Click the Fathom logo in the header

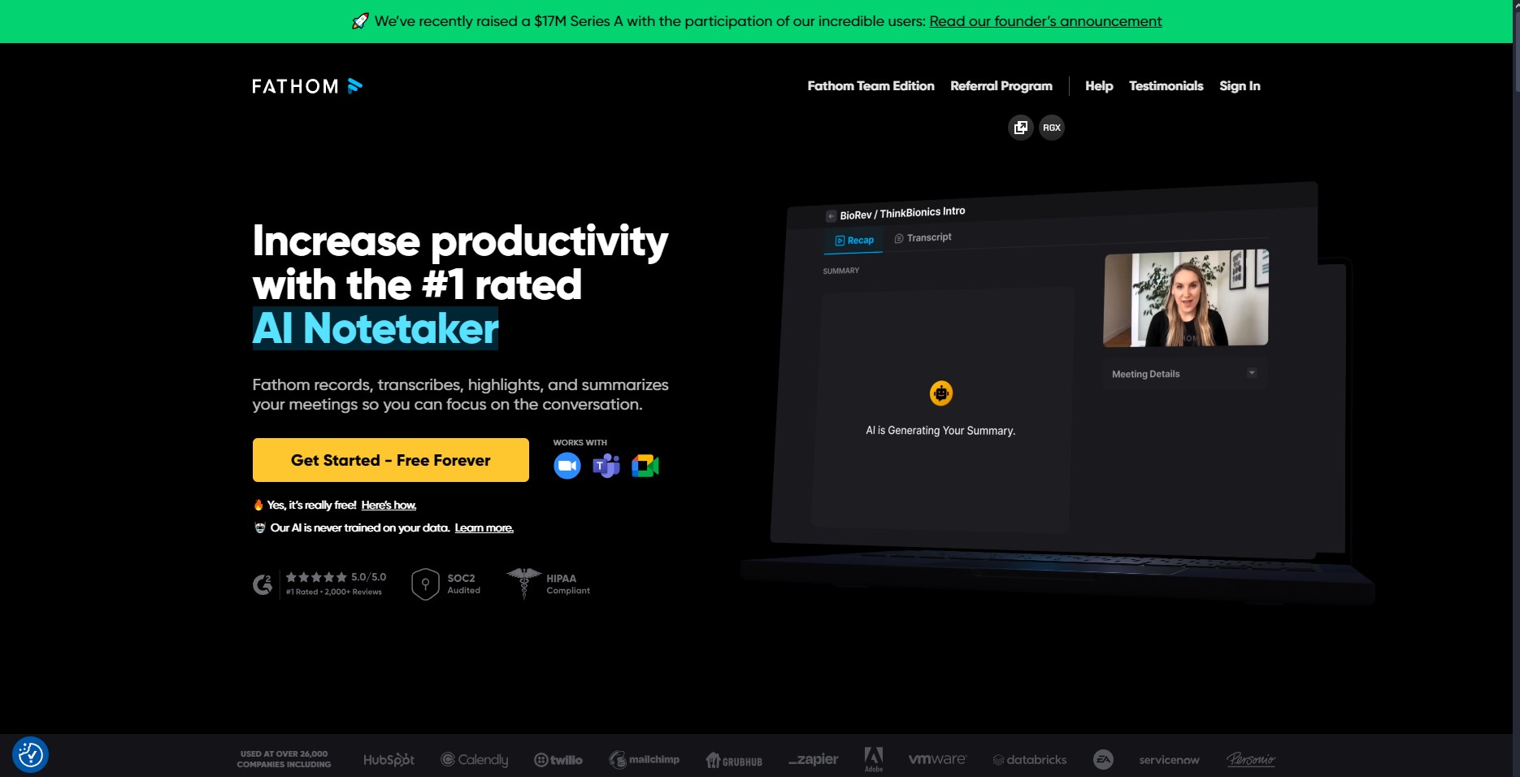coord(307,86)
